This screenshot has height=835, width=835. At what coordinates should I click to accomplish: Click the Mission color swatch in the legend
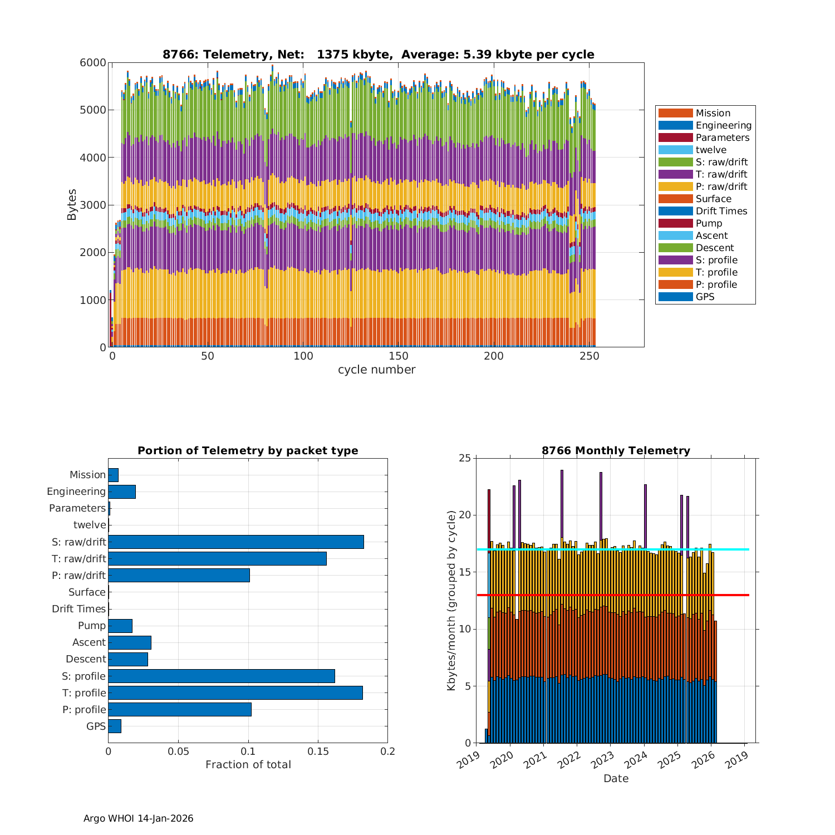675,113
